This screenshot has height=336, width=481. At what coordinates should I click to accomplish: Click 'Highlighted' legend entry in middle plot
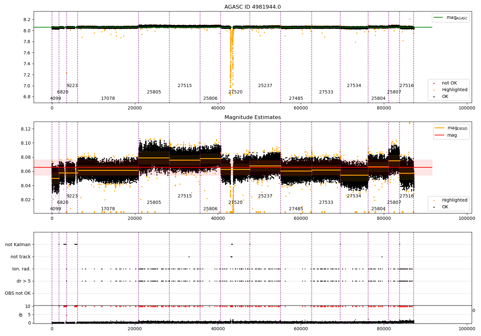point(454,200)
